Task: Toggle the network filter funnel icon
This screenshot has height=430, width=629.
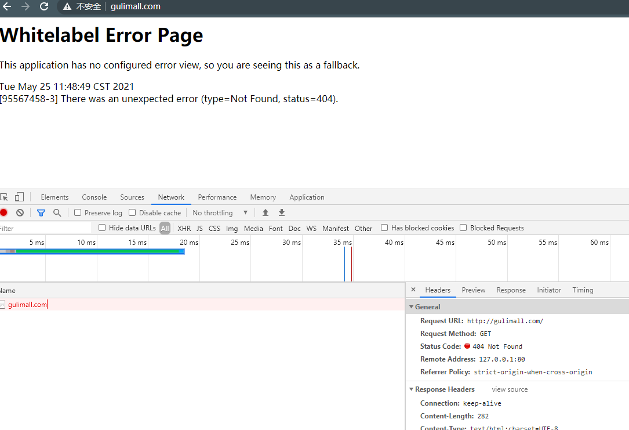Action: pos(41,212)
